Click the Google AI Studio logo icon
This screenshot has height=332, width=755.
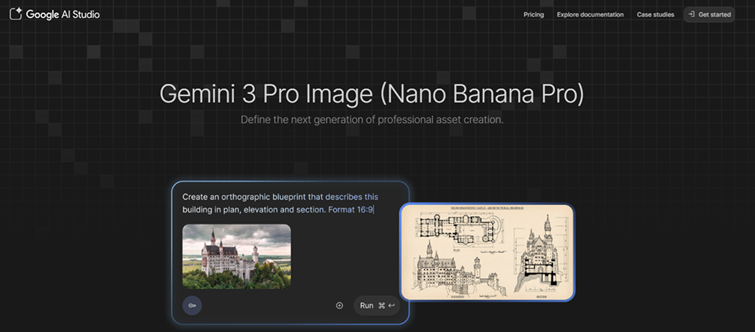[x=16, y=14]
